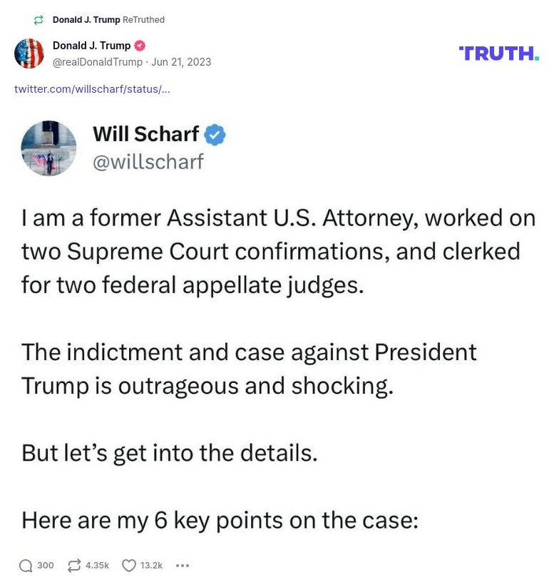
Task: Click the ReTruth icon showing 4.35k
Action: 72,565
